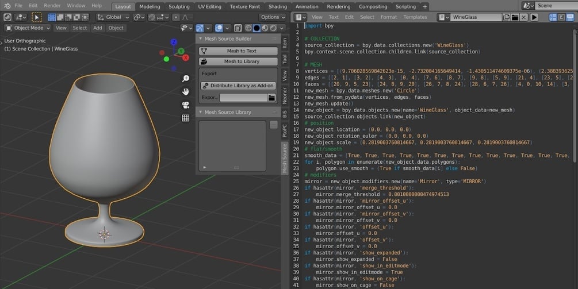Screen dimensions: 578x289
Task: Collapse the Mesh Source Builder panel
Action: click(x=201, y=38)
